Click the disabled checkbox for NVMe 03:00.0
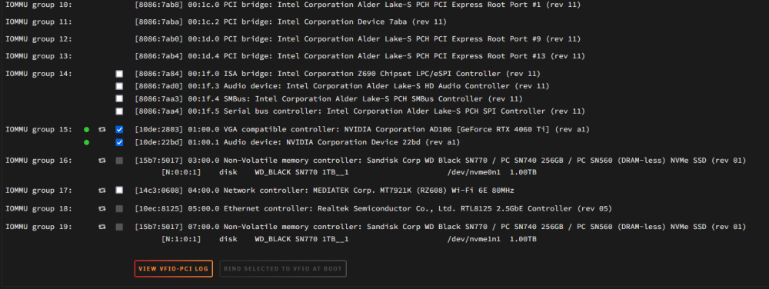This screenshot has height=289, width=769. click(x=119, y=161)
